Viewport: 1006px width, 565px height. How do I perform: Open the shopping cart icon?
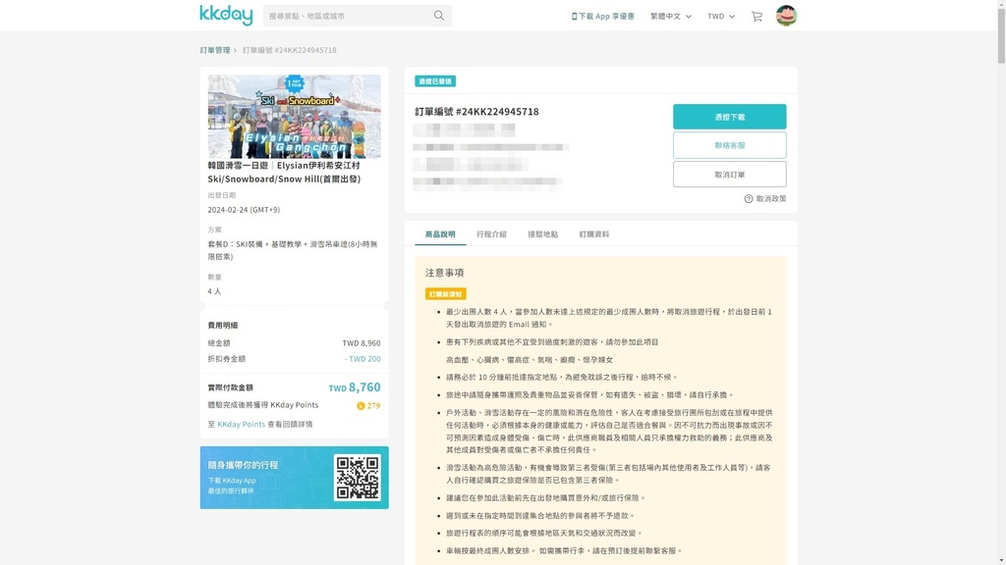(757, 16)
